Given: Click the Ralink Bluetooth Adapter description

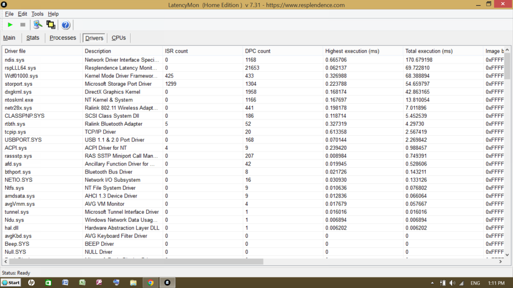Looking at the screenshot, I should [114, 124].
